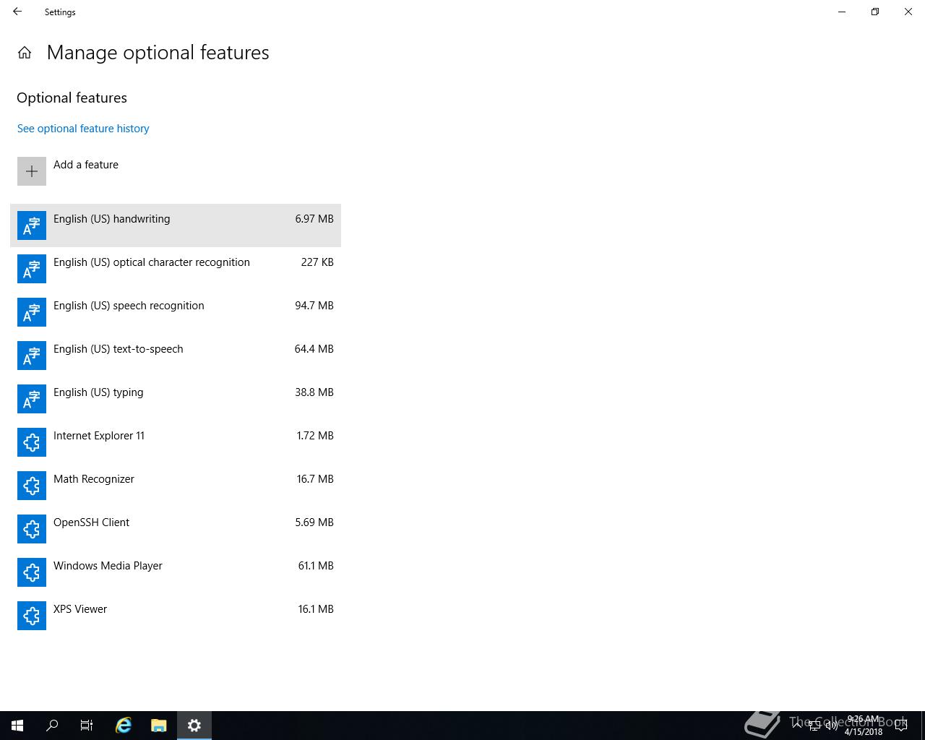
Task: Launch Internet Explorer from taskbar
Action: point(124,726)
